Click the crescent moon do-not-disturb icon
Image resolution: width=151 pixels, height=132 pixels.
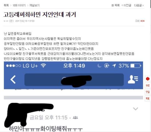[x=99, y=66]
